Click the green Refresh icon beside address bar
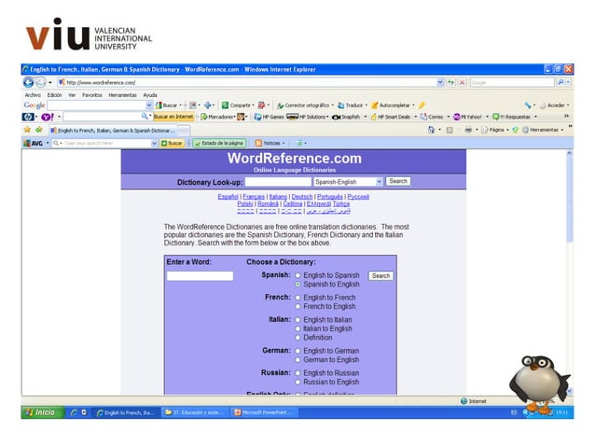Image resolution: width=595 pixels, height=446 pixels. point(450,82)
